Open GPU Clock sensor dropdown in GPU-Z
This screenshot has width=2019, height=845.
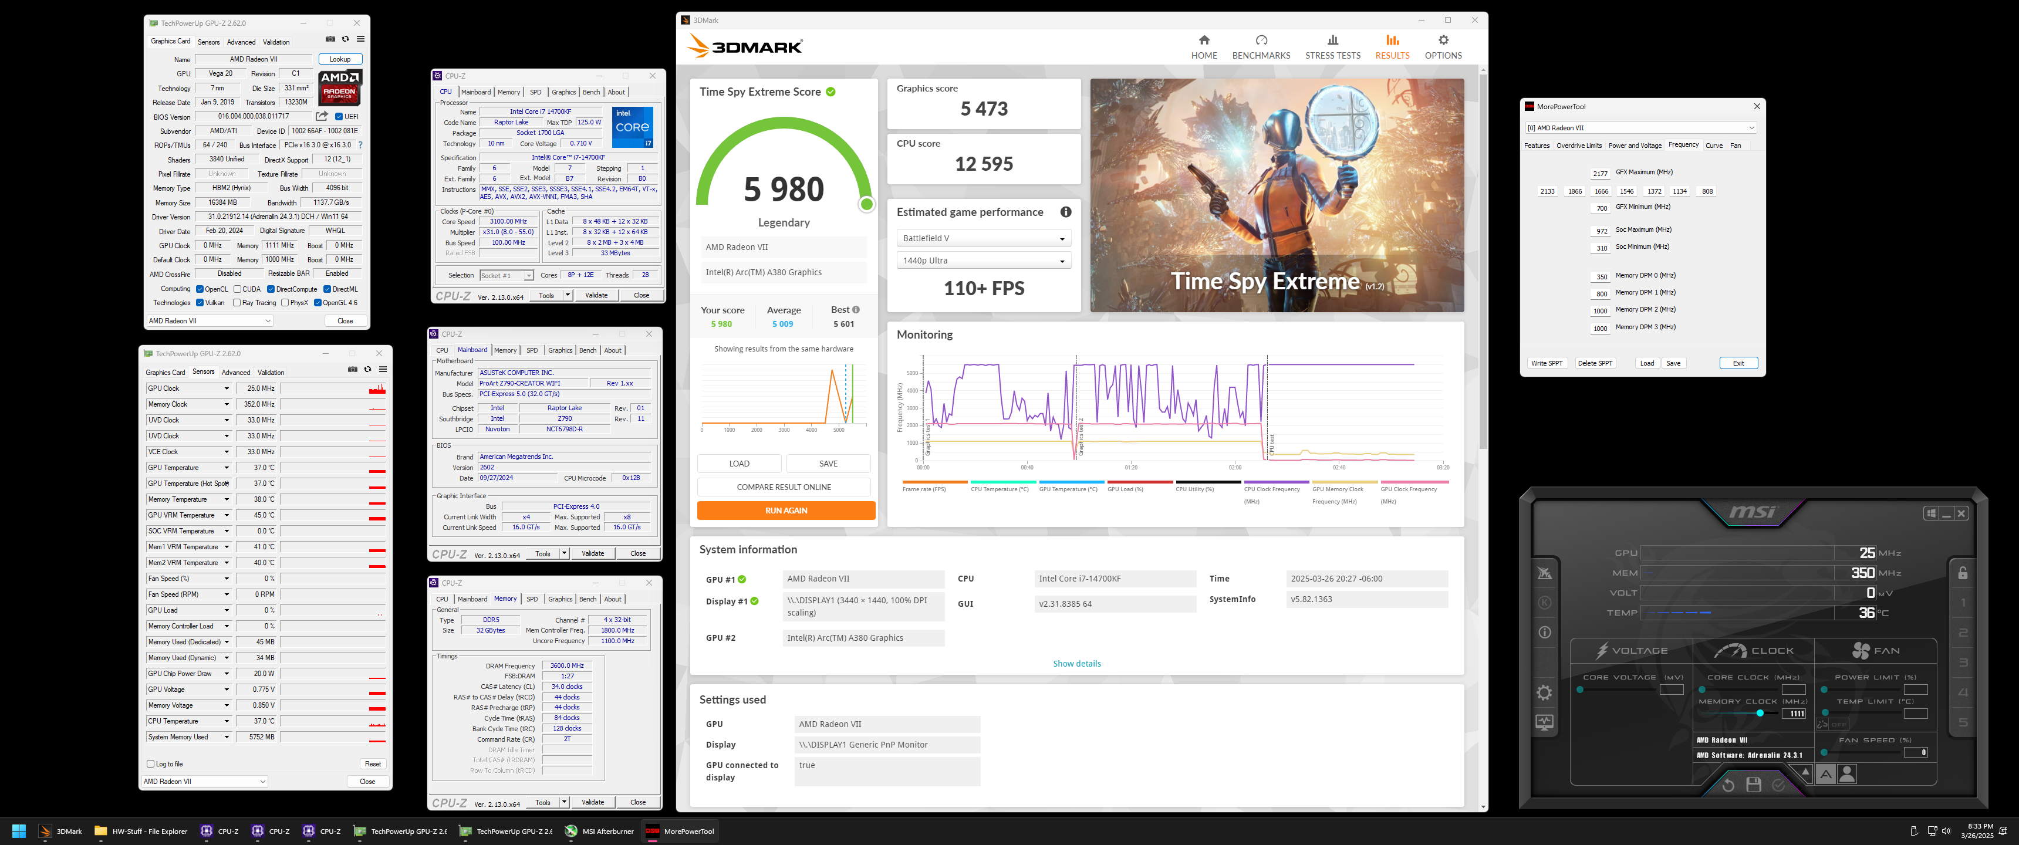pos(227,388)
